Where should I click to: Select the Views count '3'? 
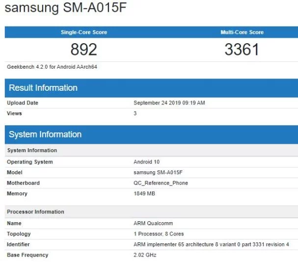click(135, 113)
